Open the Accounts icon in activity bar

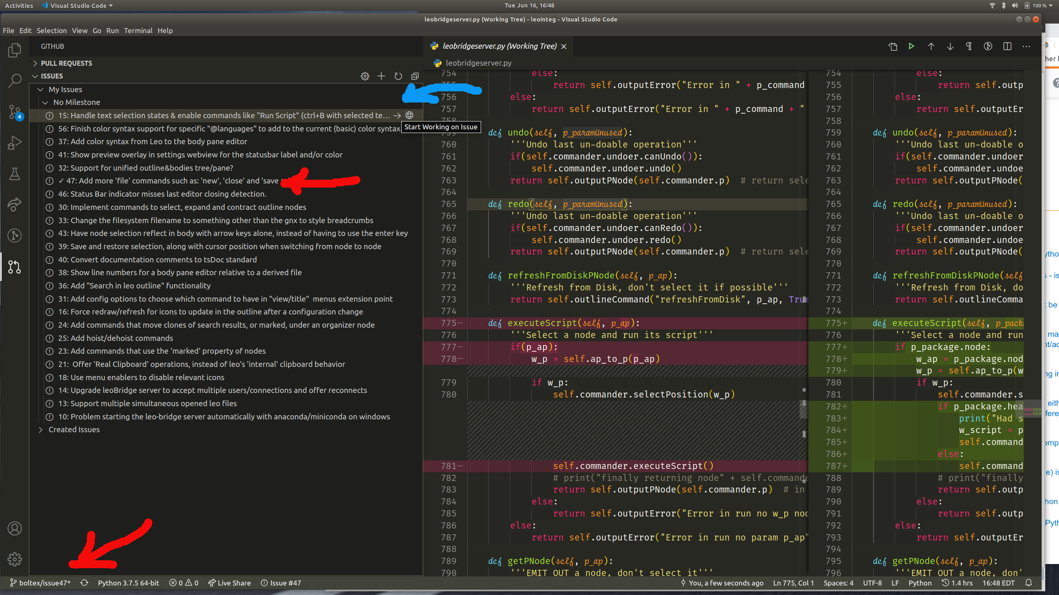[15, 528]
